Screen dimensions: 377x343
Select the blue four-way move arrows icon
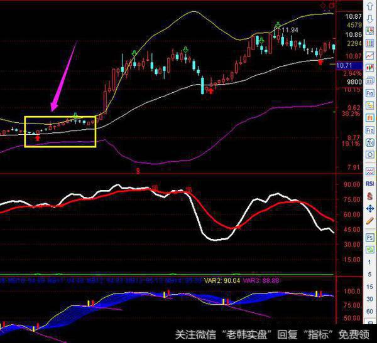click(370, 209)
